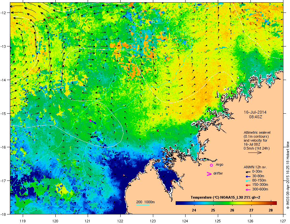Click the colorbar tick label '28'
Screen dimensions: 290x224
pyautogui.click(x=271, y=210)
